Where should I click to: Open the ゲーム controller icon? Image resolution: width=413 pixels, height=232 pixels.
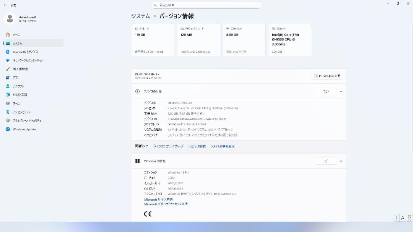click(x=8, y=103)
